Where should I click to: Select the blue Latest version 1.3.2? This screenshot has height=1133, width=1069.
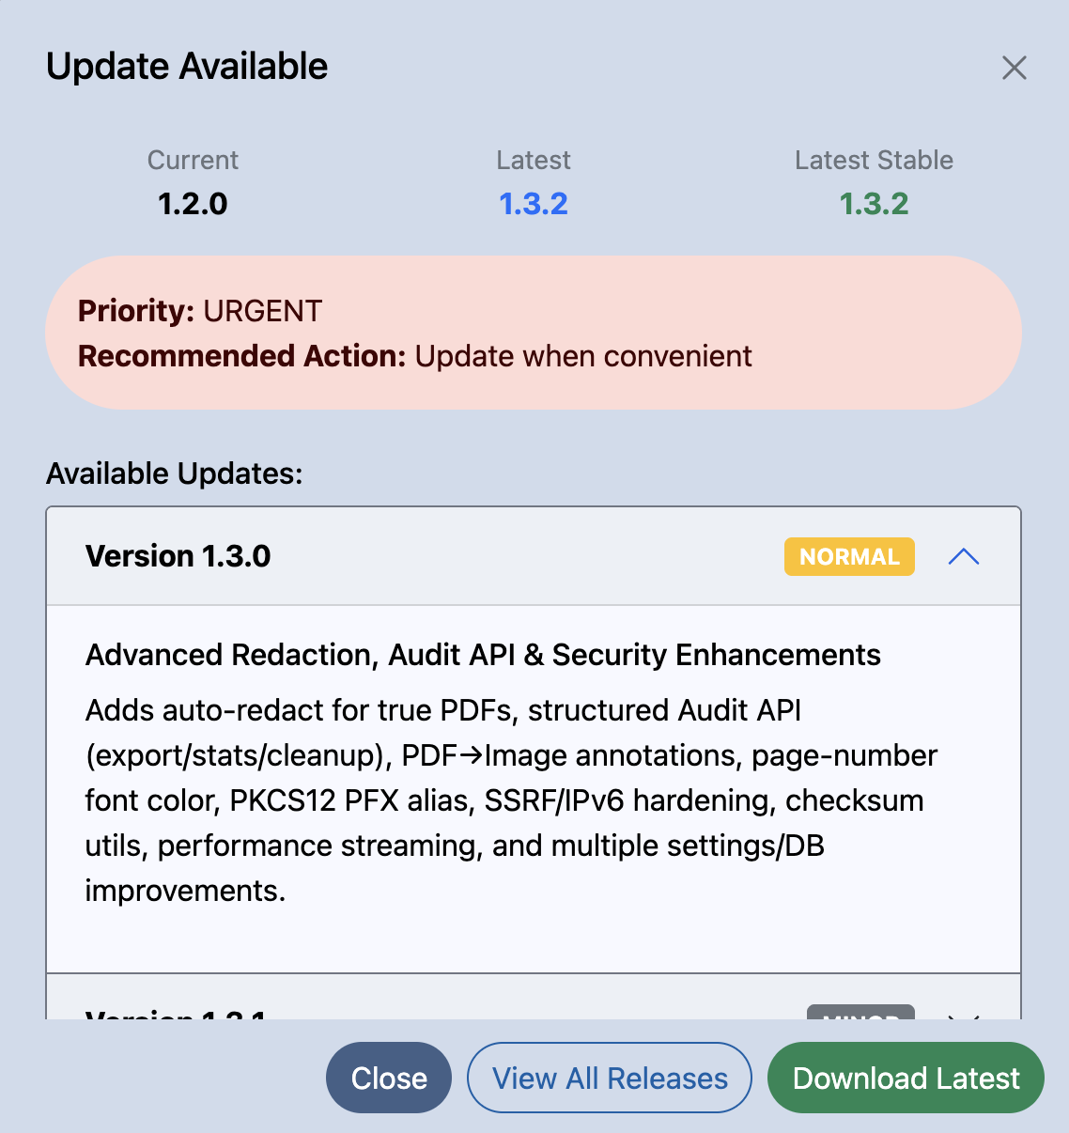click(x=534, y=204)
